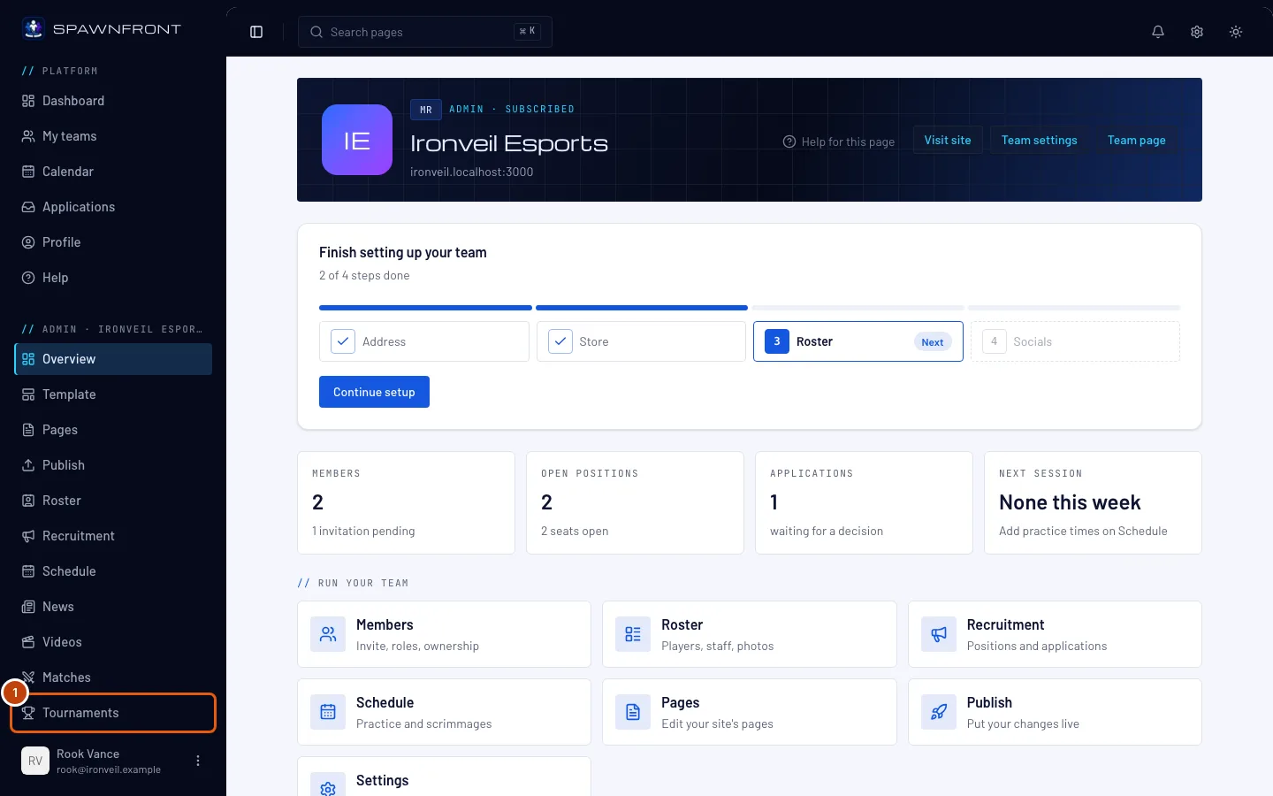Click Visit site button

pos(948,140)
